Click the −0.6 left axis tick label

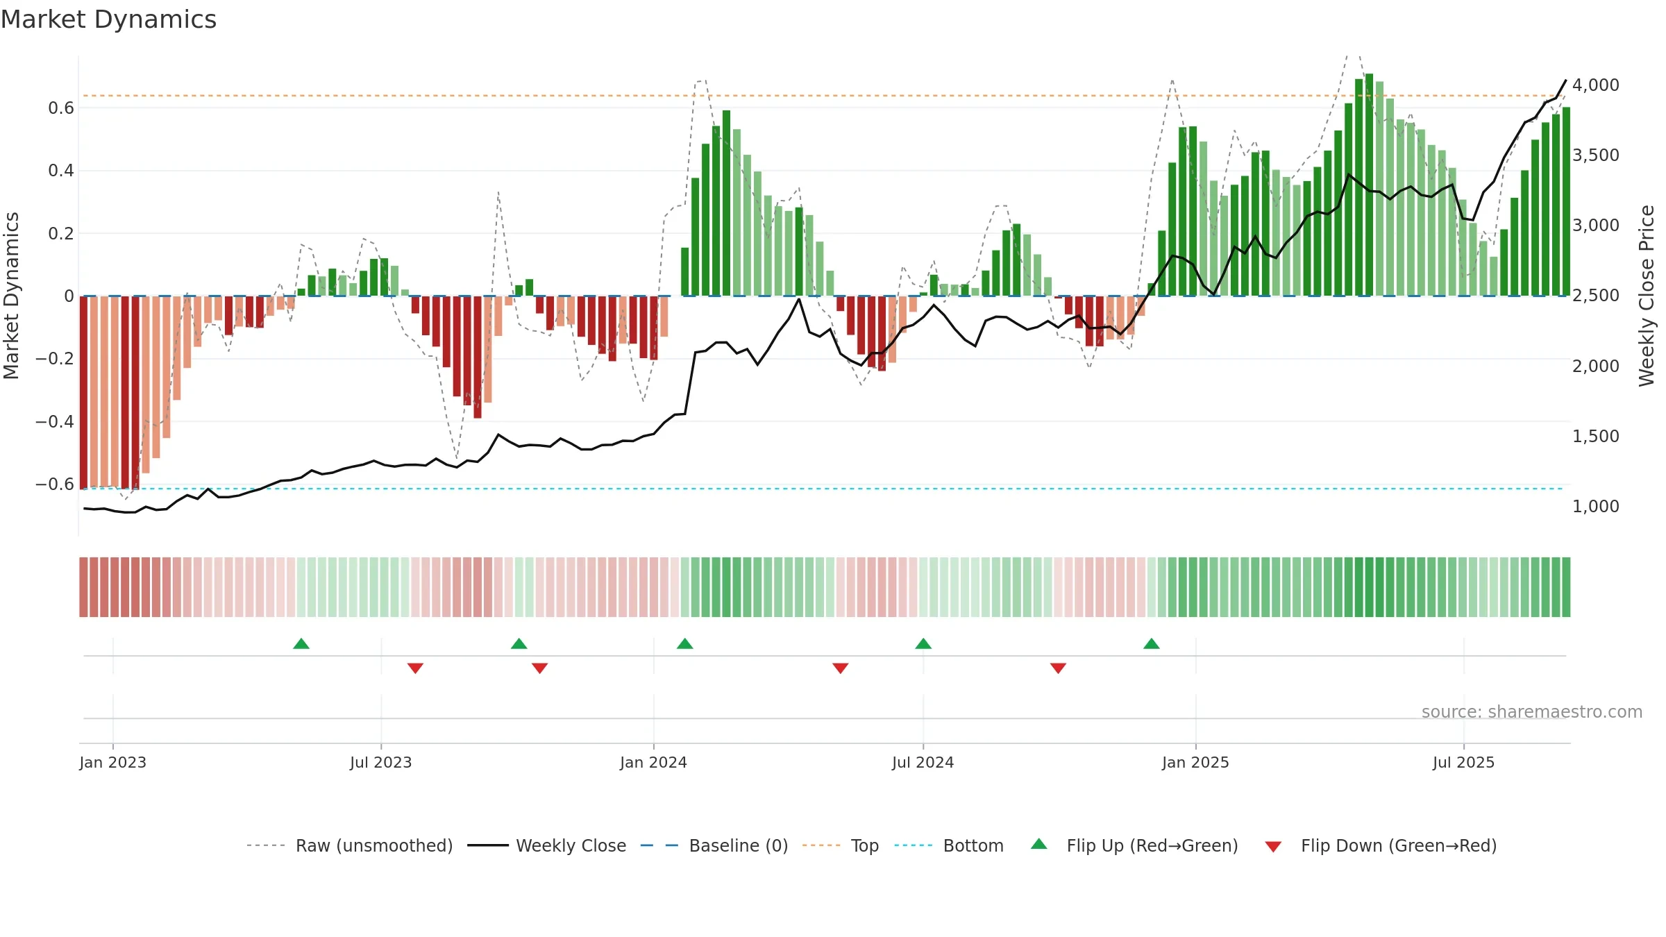point(55,484)
